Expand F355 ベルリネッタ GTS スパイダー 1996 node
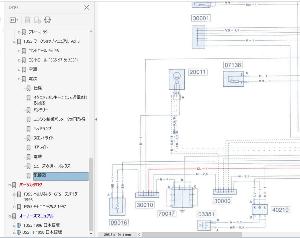 (14, 194)
